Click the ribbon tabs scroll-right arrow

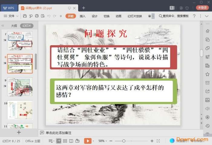point(153,16)
